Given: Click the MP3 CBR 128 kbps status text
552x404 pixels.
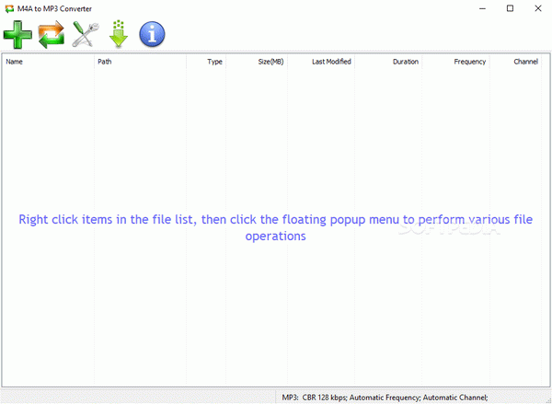Looking at the screenshot, I should (x=385, y=398).
